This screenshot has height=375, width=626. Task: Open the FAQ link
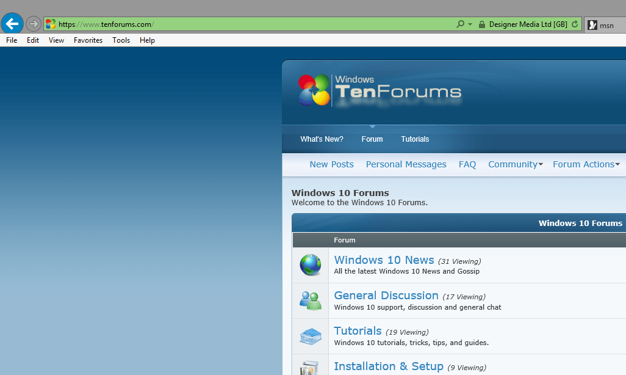[467, 164]
